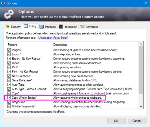Click the Advanced tab checklist icon
This screenshot has height=127, width=150.
82,26
